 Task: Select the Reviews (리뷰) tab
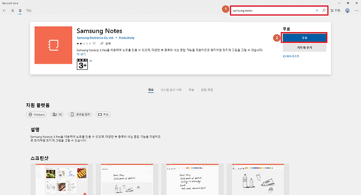coord(192,90)
